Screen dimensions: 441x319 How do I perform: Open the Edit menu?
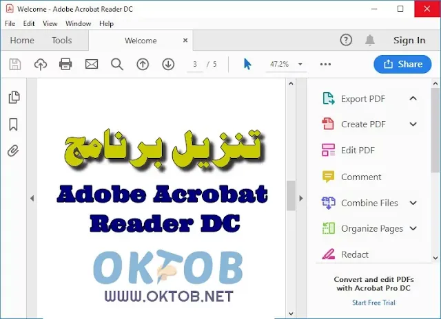pos(29,23)
